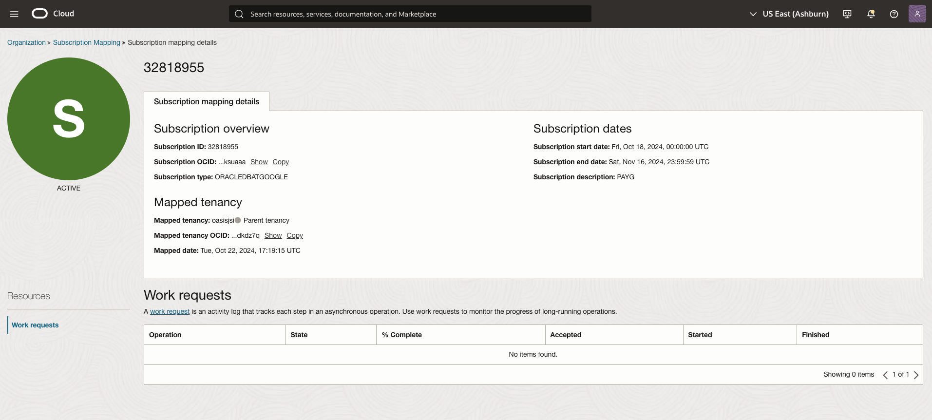Viewport: 932px width, 420px height.
Task: Go to previous page of work requests
Action: pyautogui.click(x=885, y=375)
